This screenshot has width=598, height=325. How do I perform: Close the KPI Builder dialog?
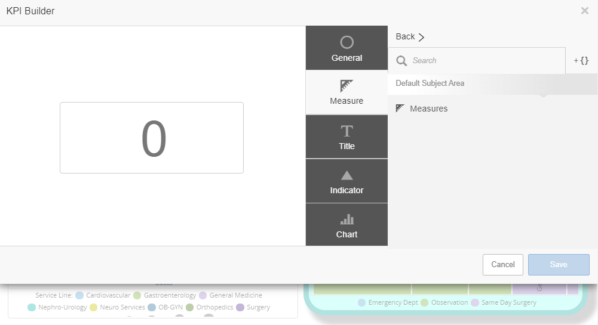point(585,11)
